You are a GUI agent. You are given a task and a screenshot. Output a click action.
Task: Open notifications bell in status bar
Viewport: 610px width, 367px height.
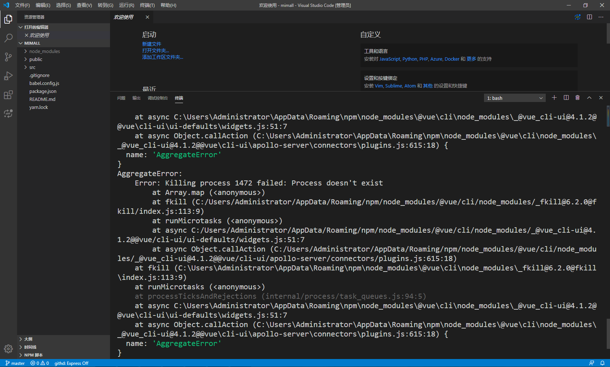[x=602, y=363]
